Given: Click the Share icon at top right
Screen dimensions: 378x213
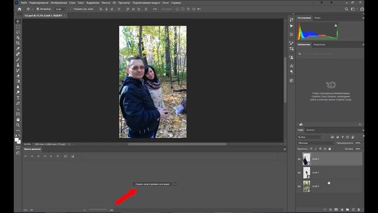Looking at the screenshot, I should point(362,9).
